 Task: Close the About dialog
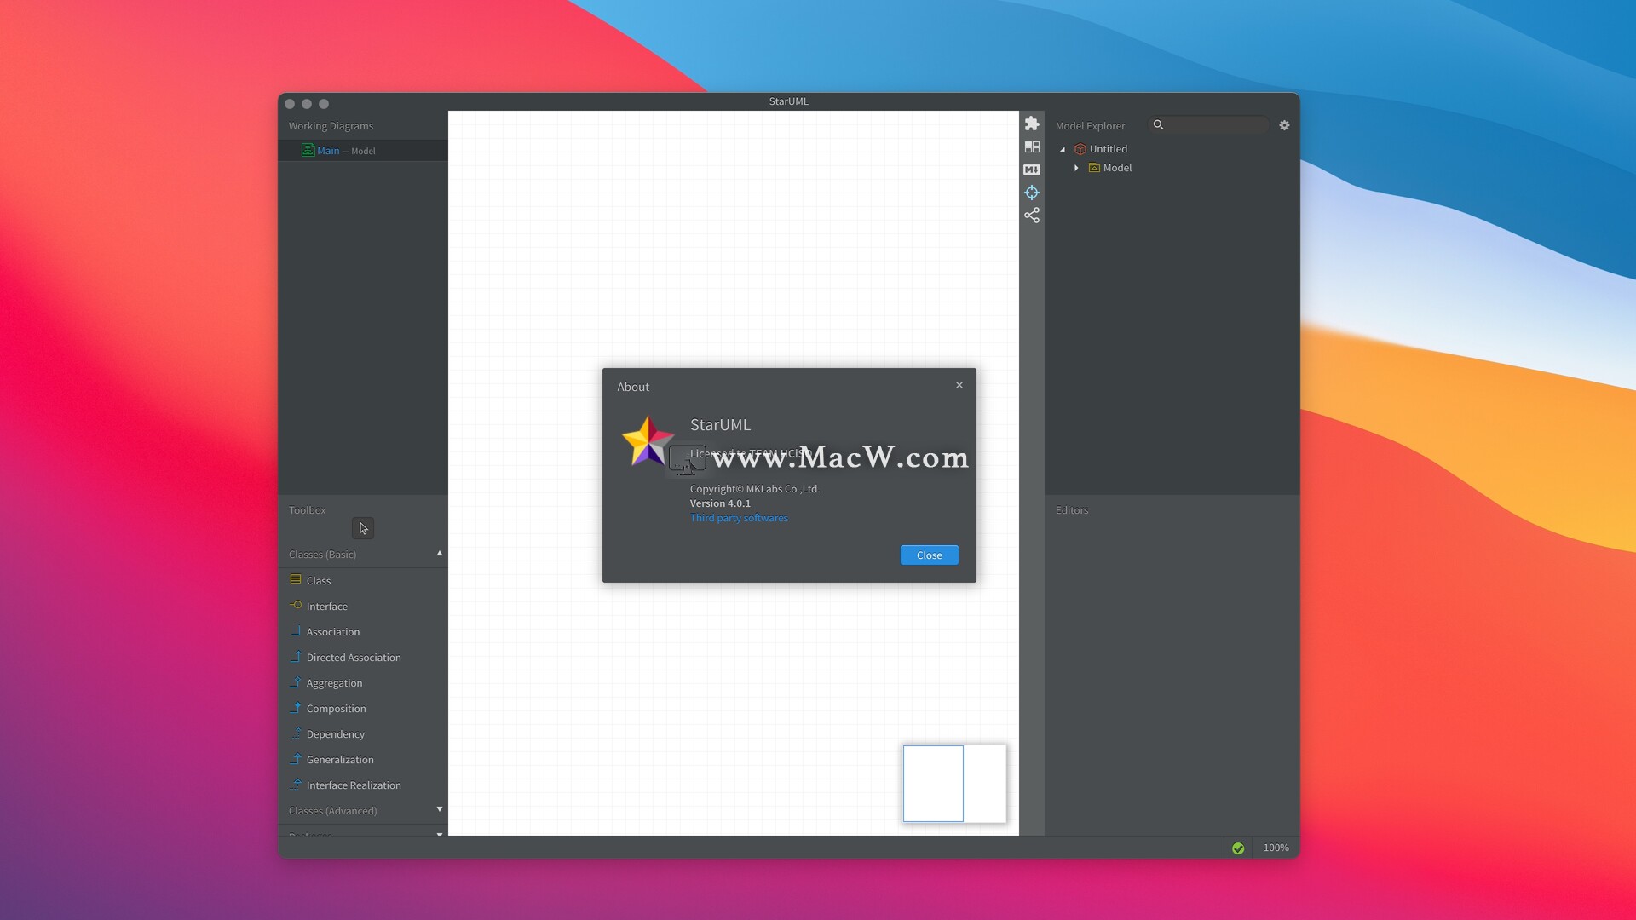tap(928, 554)
